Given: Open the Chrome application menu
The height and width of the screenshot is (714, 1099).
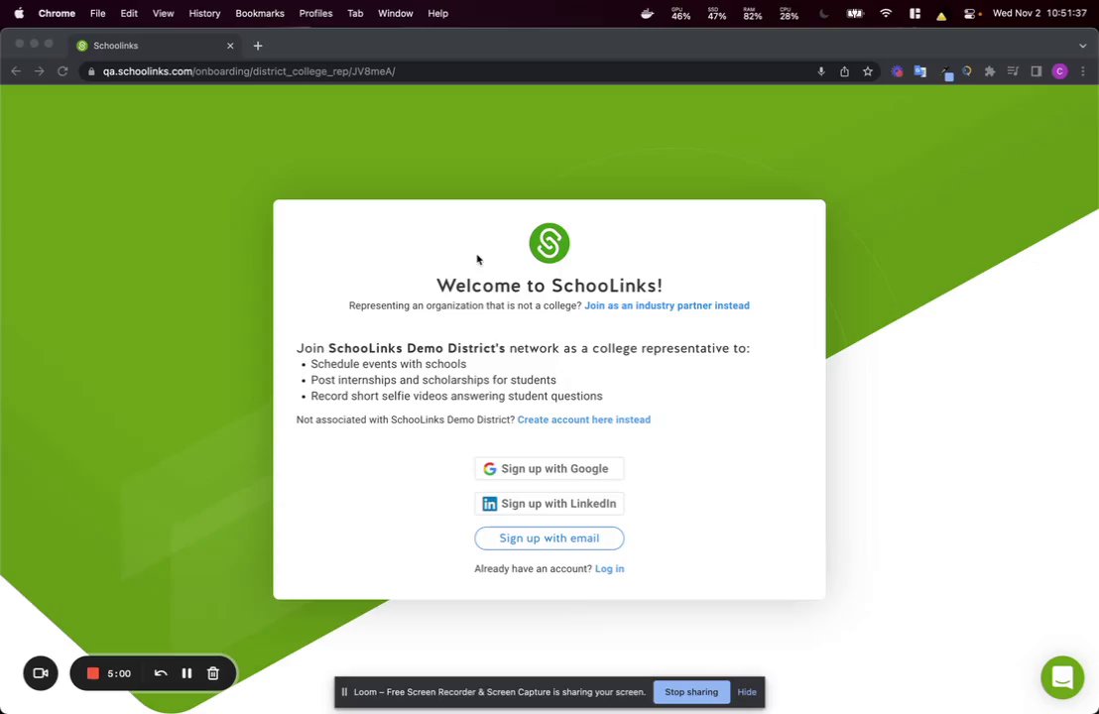Looking at the screenshot, I should pyautogui.click(x=57, y=13).
